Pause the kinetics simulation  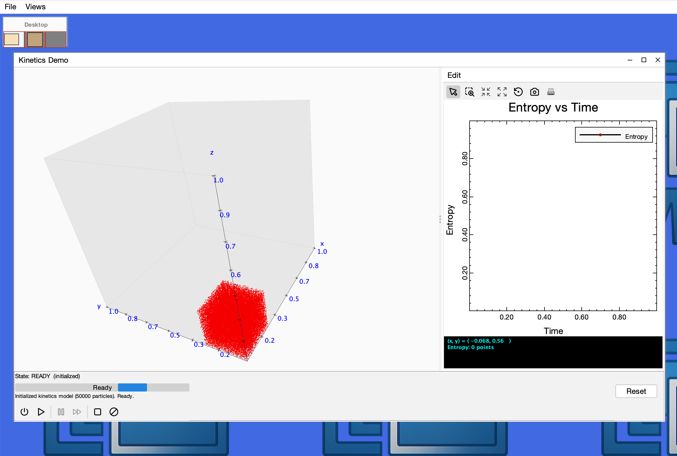[x=61, y=412]
